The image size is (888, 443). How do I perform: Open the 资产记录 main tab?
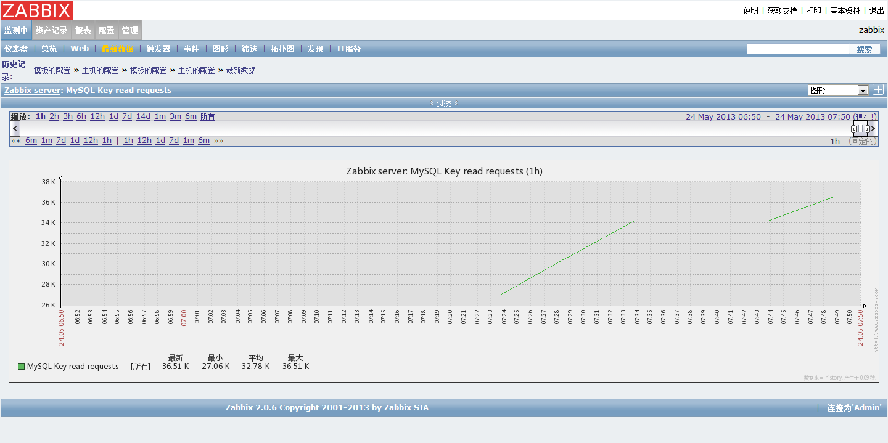tap(51, 30)
